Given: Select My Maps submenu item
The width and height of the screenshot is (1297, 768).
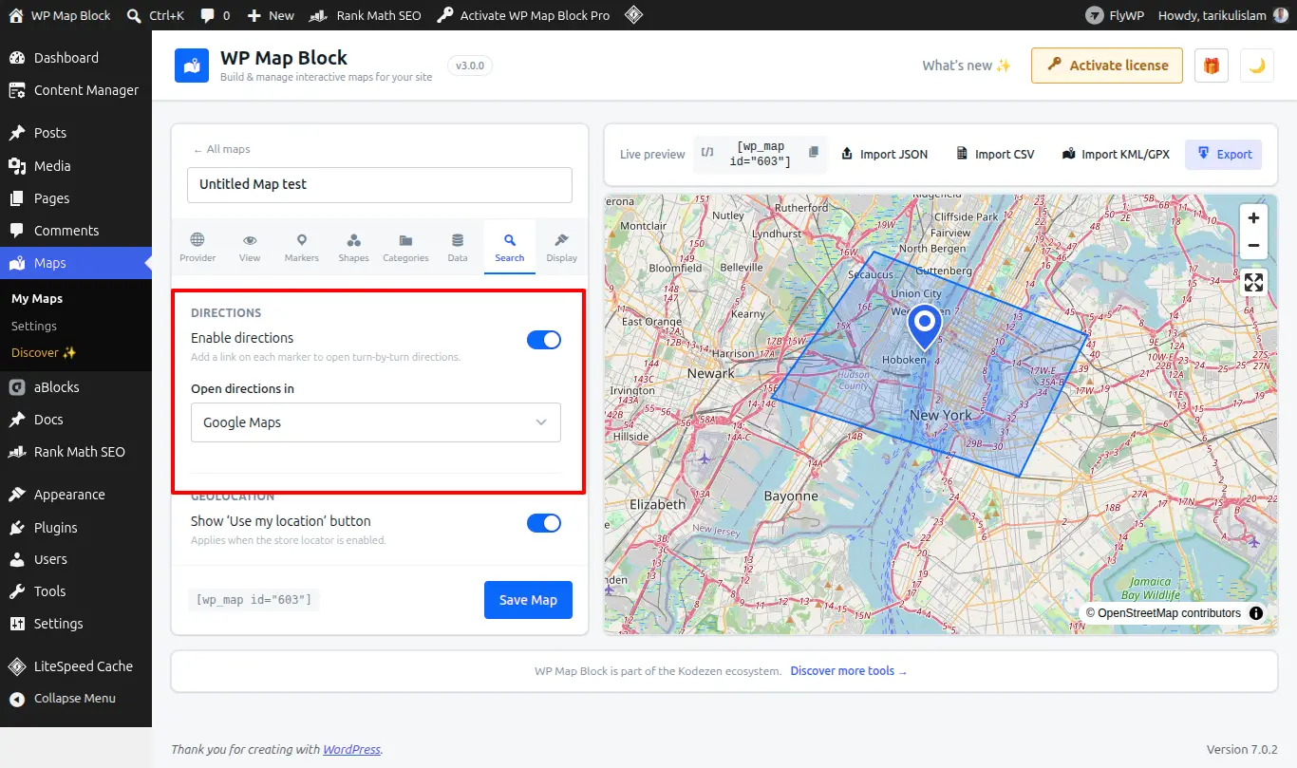Looking at the screenshot, I should (x=37, y=299).
